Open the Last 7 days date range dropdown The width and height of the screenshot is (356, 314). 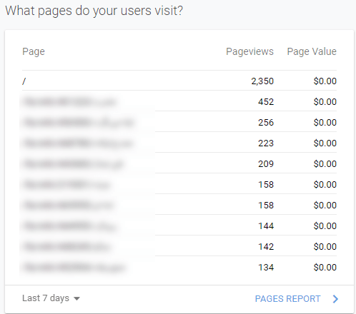(51, 298)
